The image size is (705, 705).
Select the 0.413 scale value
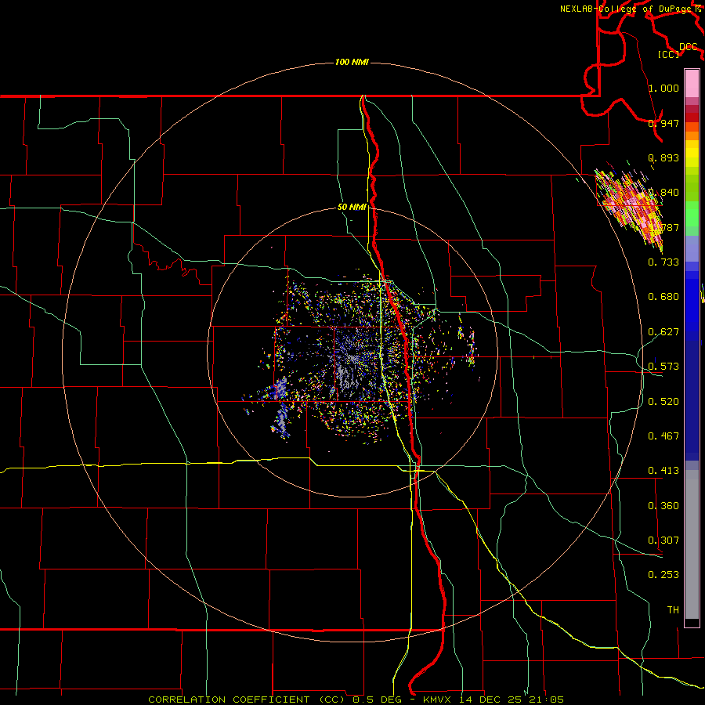[663, 470]
